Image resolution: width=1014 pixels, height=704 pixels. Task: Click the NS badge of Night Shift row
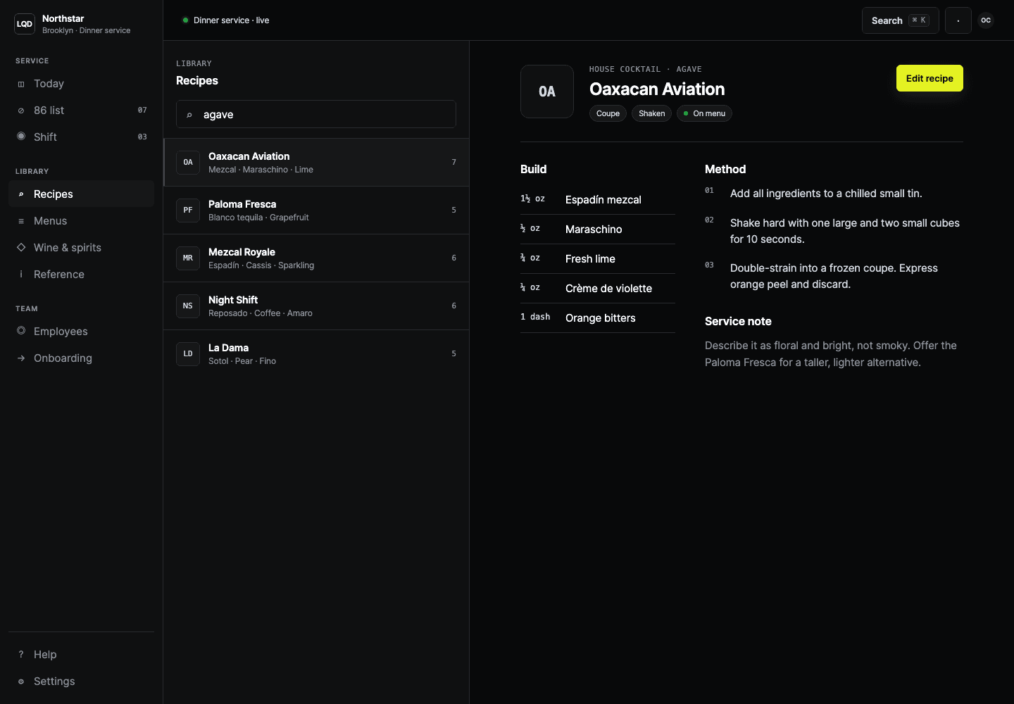click(188, 306)
